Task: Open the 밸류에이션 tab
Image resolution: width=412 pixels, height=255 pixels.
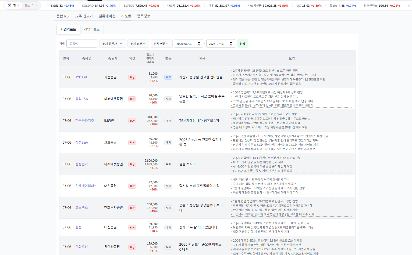Action: coord(107,16)
